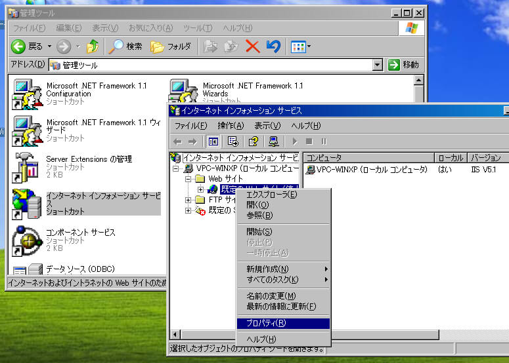
Task: Click the export list toolbar icon
Action: point(232,142)
